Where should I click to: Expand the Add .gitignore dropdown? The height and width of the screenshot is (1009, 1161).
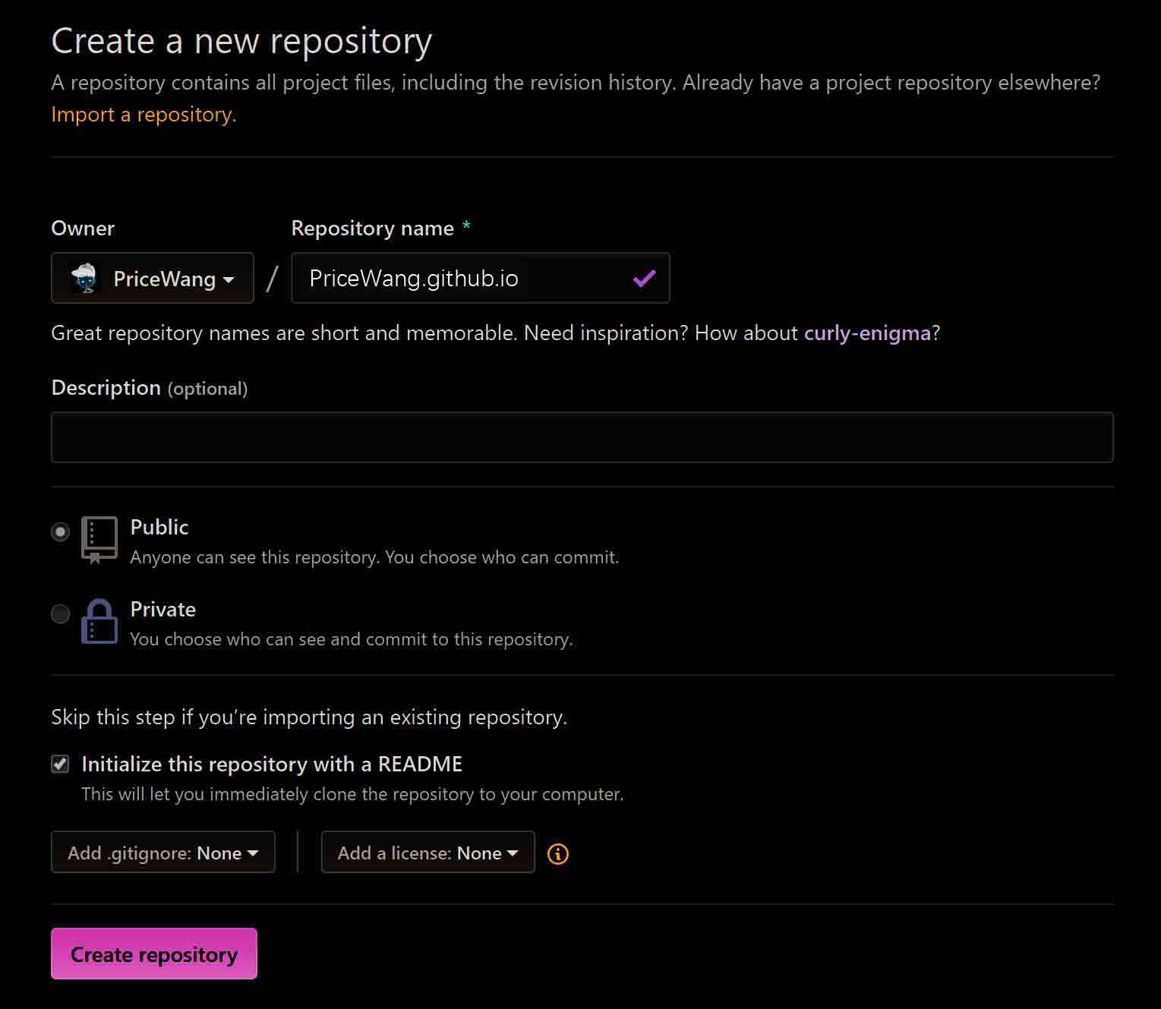click(x=163, y=853)
